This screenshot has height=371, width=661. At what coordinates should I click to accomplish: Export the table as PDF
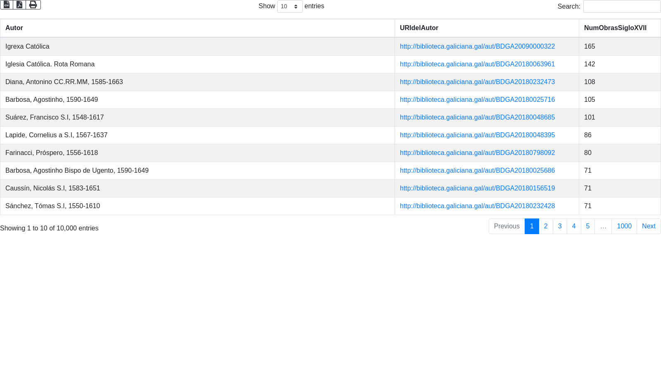(x=19, y=5)
